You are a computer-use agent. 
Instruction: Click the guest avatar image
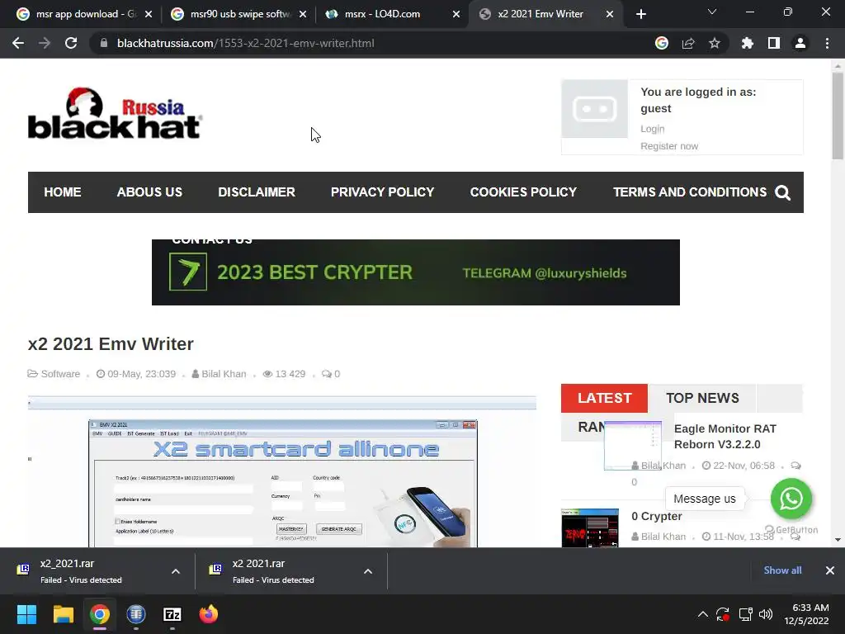pyautogui.click(x=594, y=109)
